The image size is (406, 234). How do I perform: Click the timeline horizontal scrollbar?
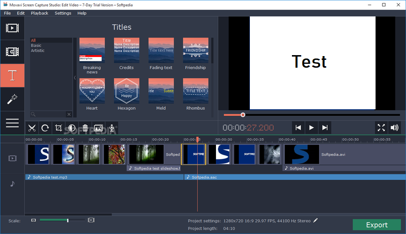tap(68, 215)
